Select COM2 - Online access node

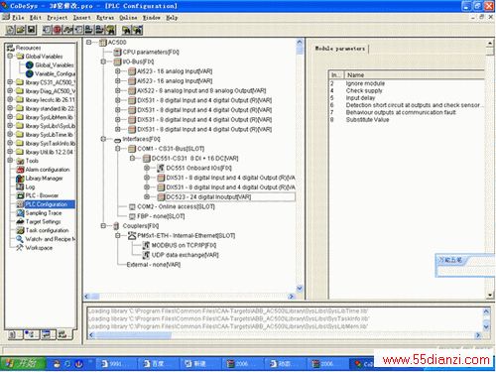click(x=176, y=206)
